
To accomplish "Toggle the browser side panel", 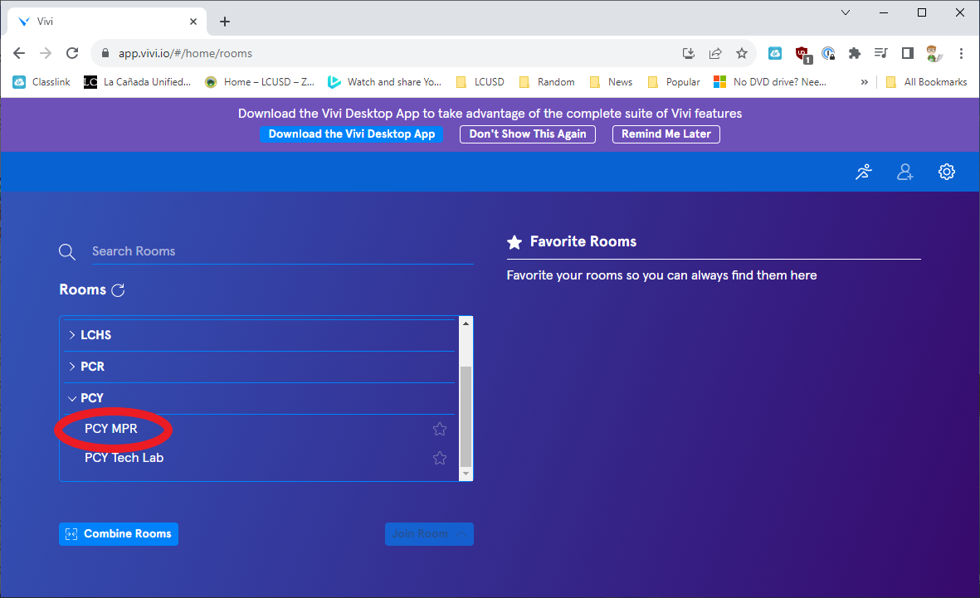I will [908, 53].
